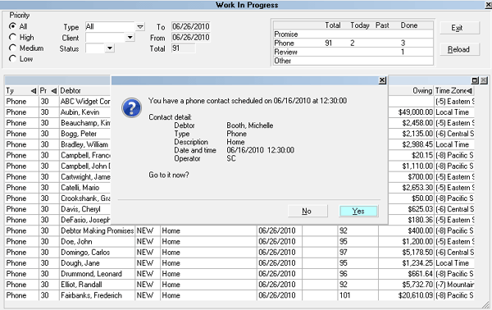Click the (-7) Mountain time zone cell

point(454,285)
